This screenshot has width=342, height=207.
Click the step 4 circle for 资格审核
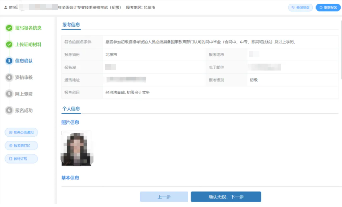click(9, 77)
